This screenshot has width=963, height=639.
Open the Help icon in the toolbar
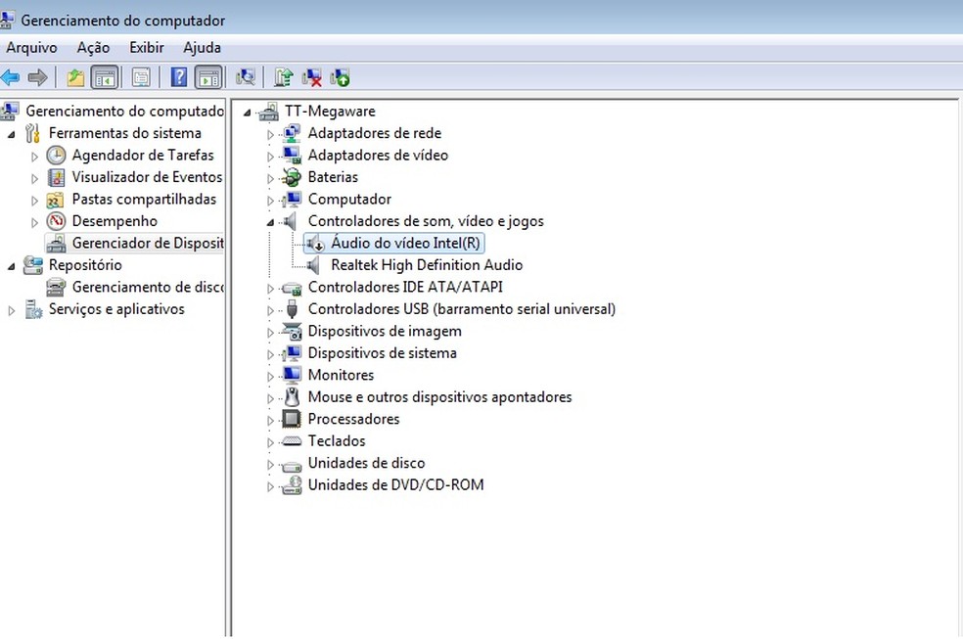click(x=181, y=77)
